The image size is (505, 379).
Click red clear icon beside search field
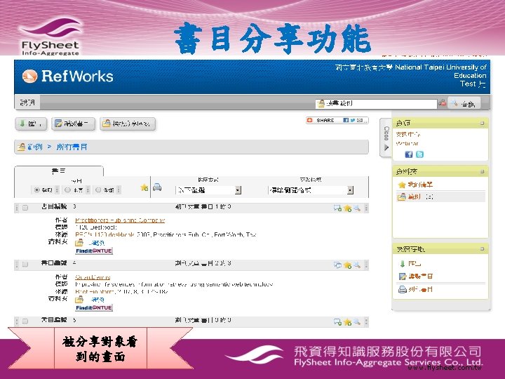tap(443, 103)
